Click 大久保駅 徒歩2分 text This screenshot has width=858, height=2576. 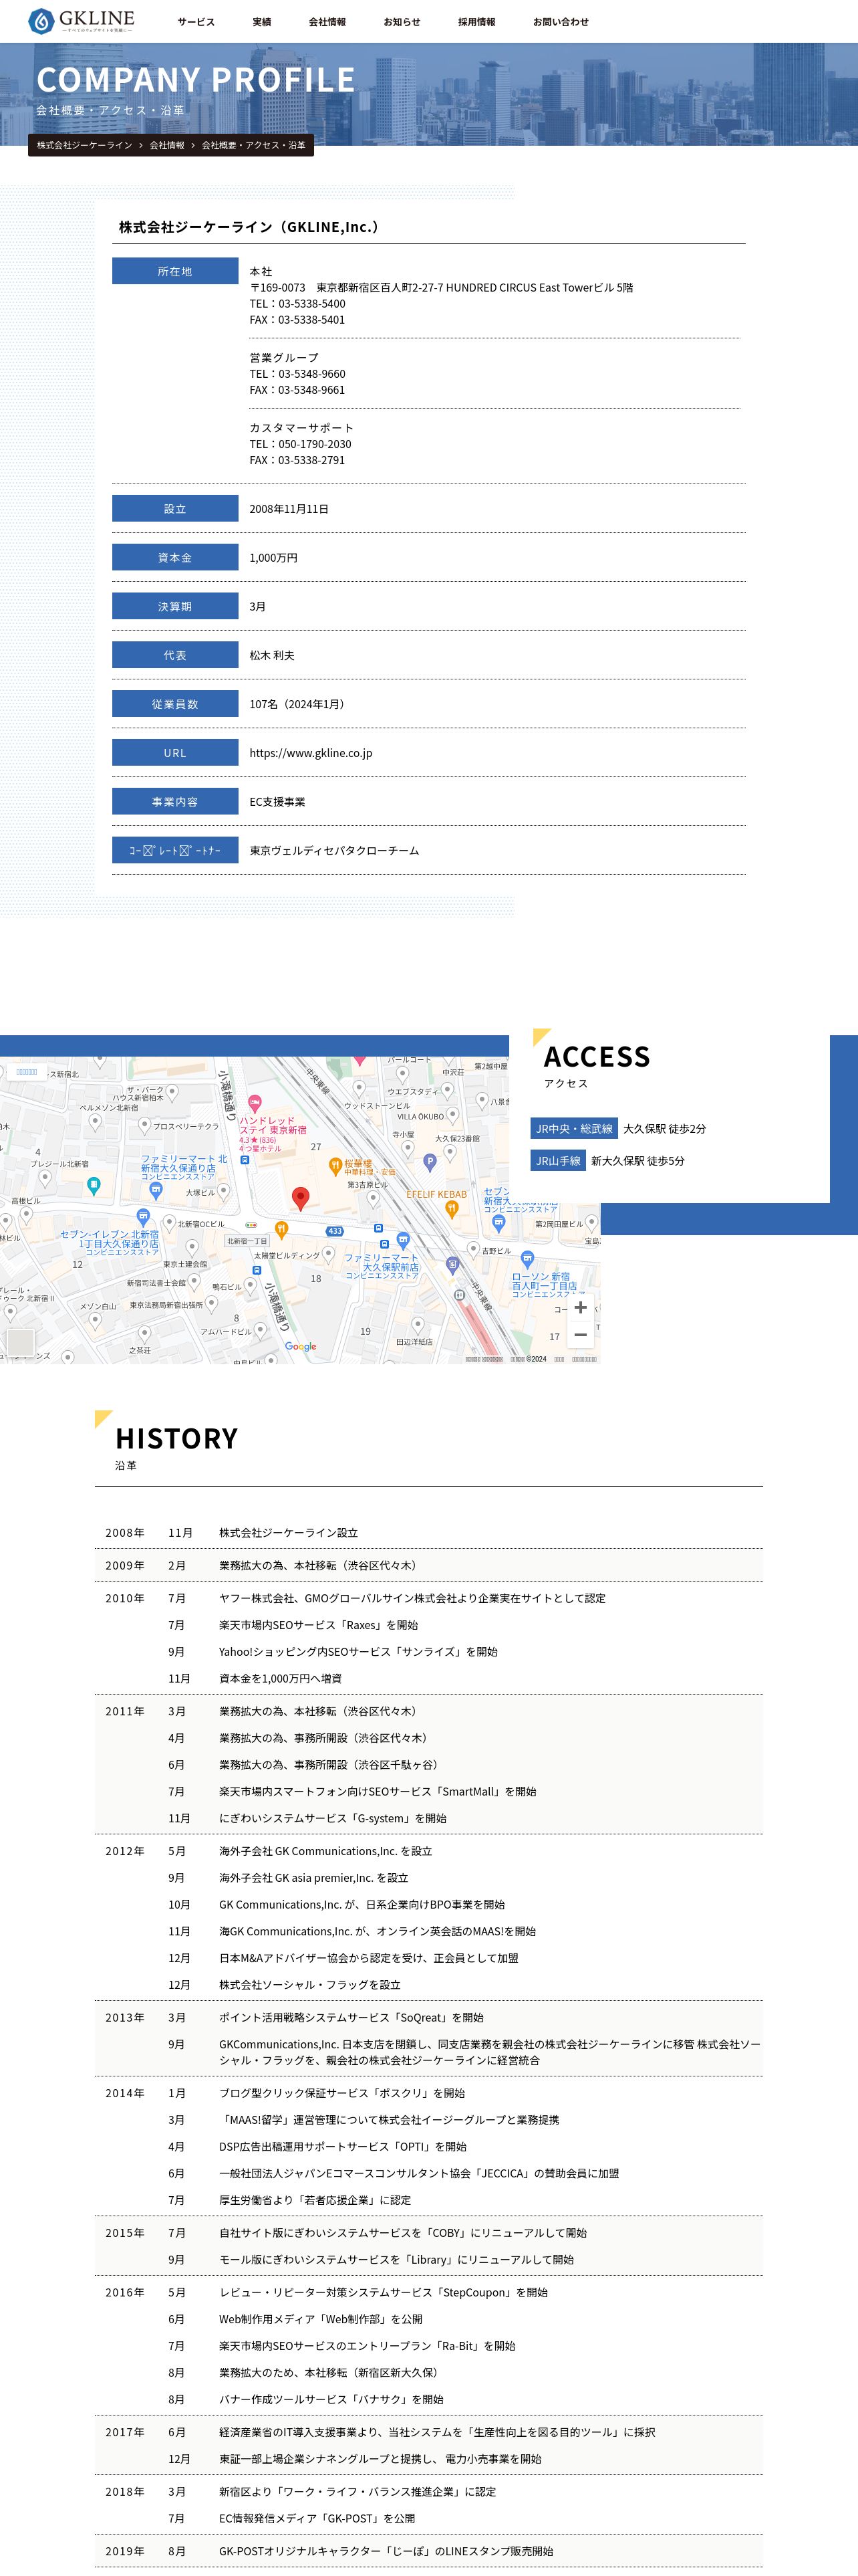click(664, 1129)
